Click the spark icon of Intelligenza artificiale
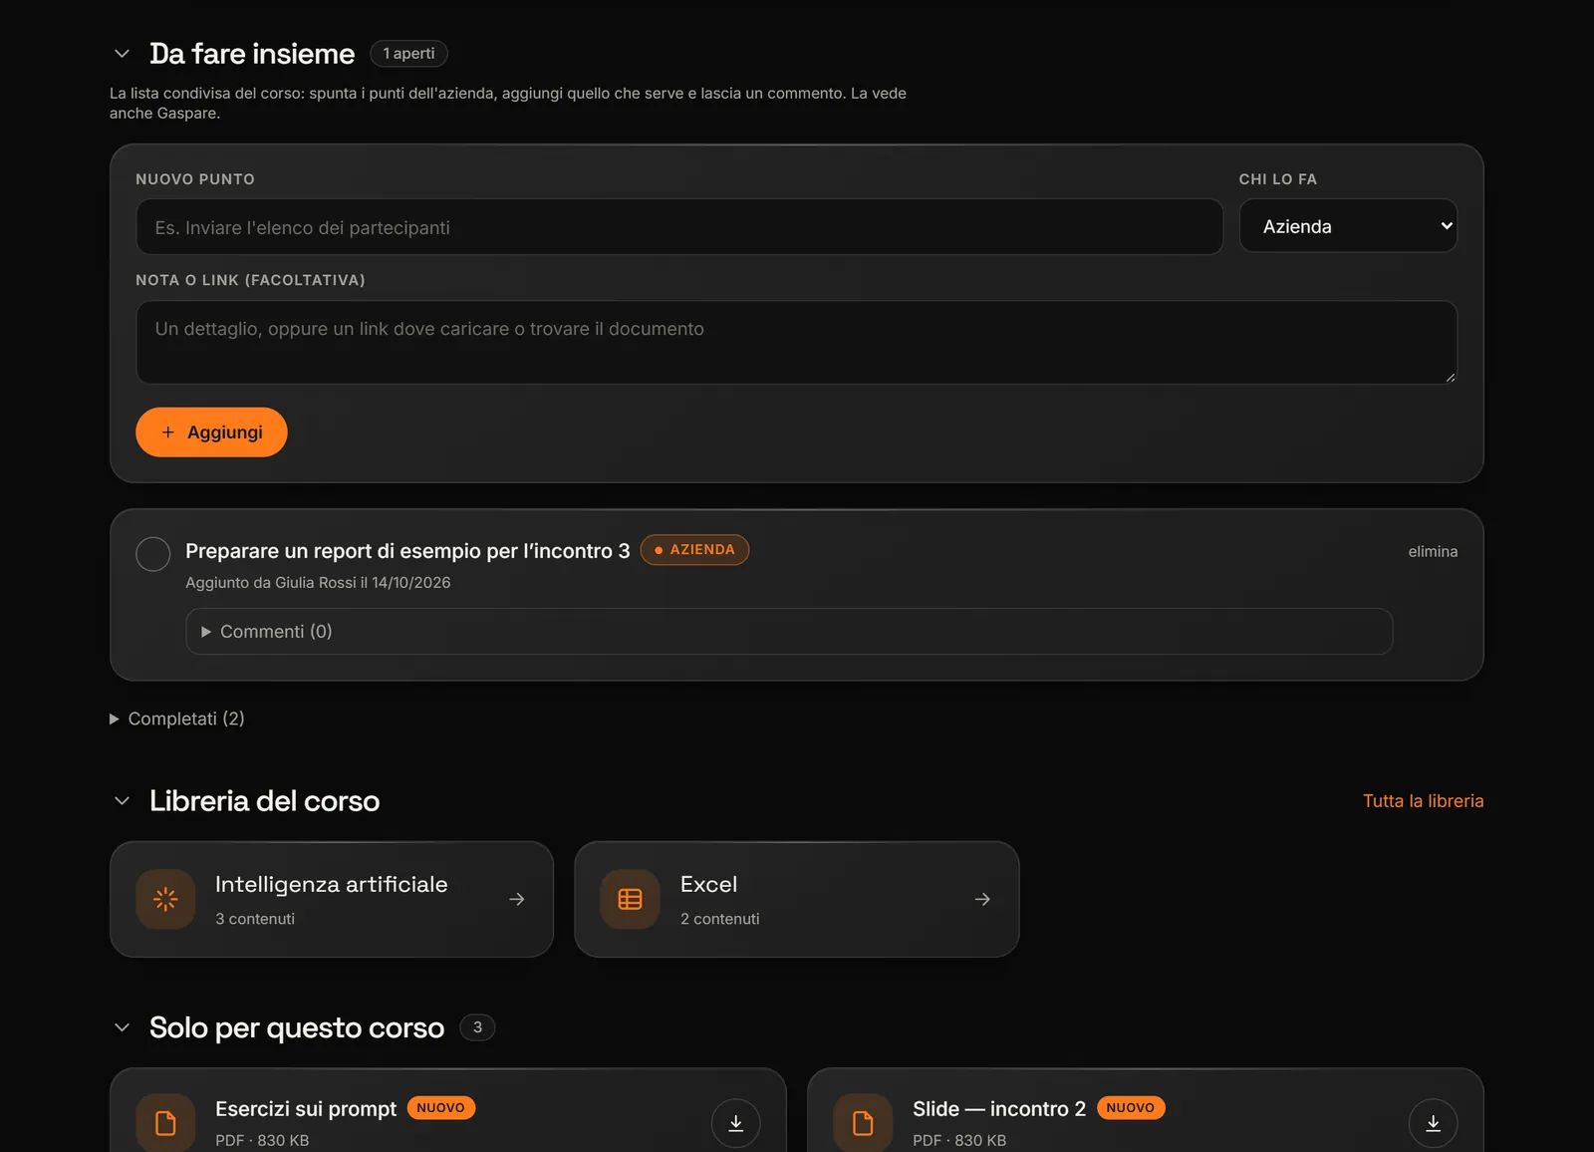 coord(165,899)
